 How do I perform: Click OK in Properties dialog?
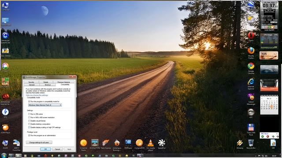tap(45, 149)
